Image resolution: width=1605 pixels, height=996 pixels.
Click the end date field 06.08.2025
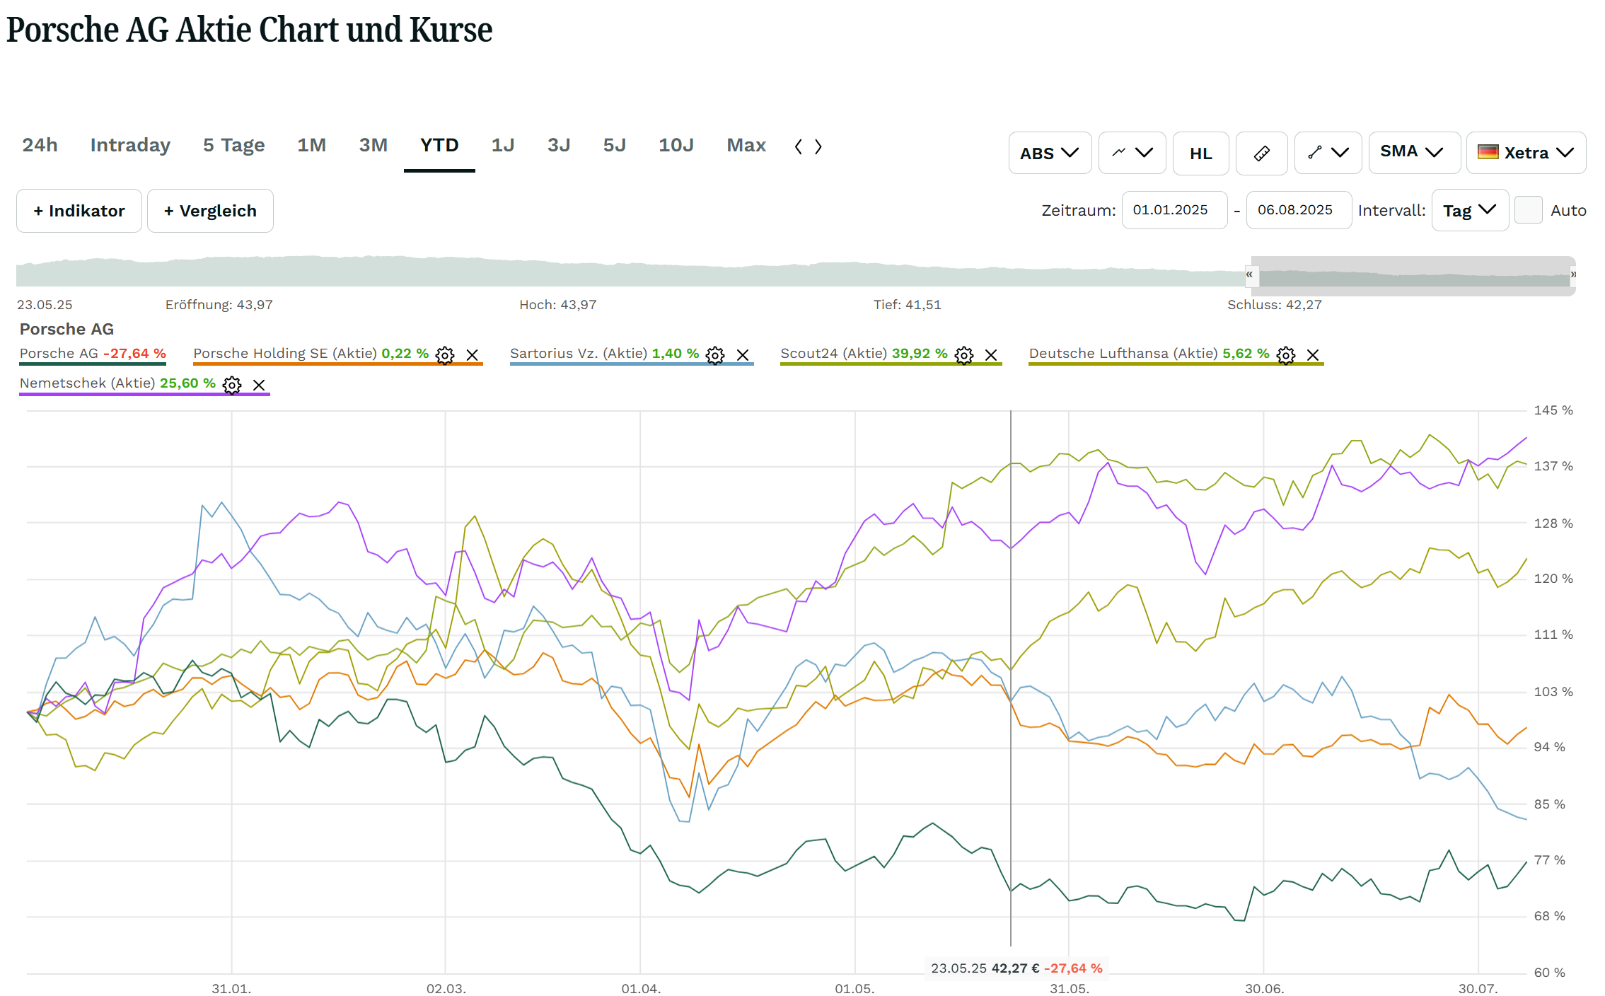[1299, 210]
